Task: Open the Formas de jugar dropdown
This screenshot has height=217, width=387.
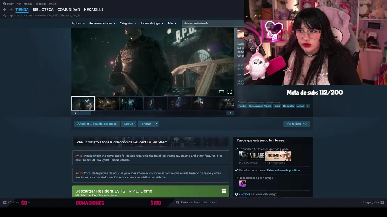Action: click(x=152, y=23)
